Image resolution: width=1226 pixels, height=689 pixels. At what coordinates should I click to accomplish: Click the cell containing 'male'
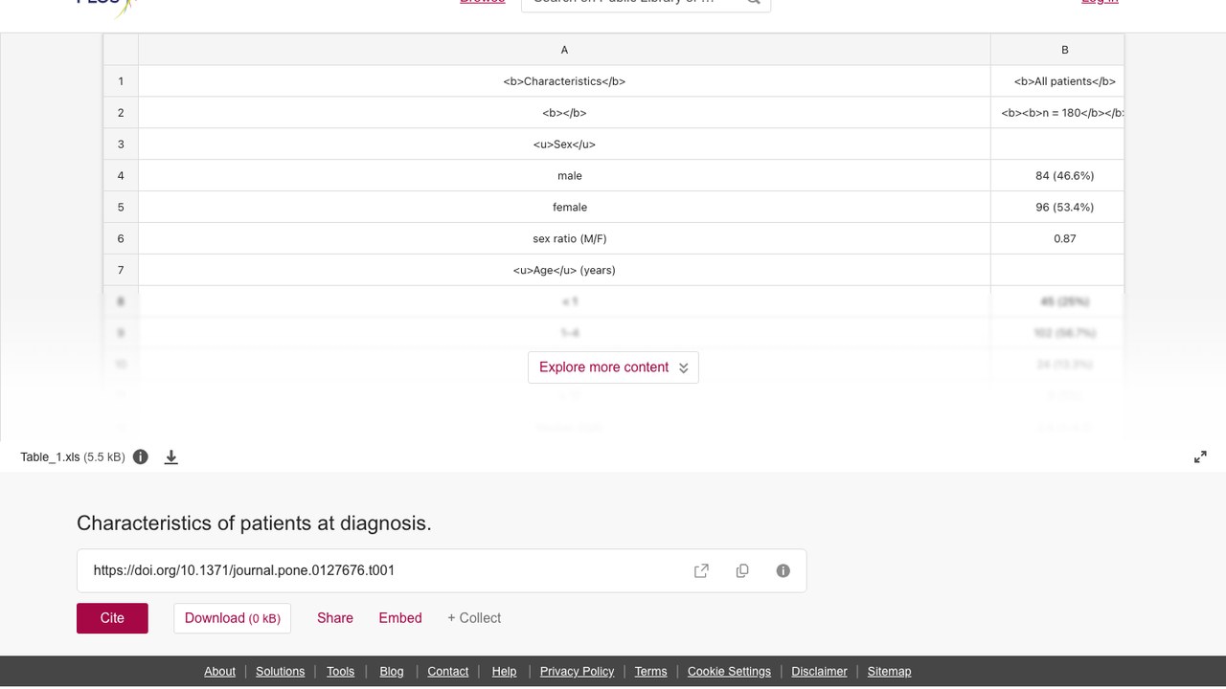564,176
